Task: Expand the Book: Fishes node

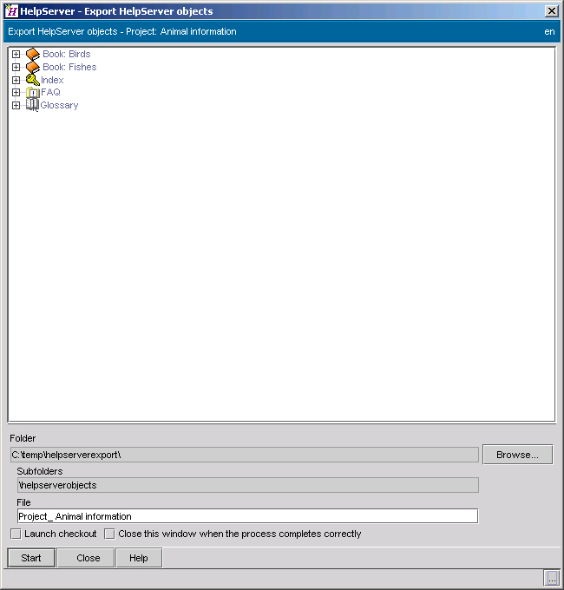Action: coord(16,68)
